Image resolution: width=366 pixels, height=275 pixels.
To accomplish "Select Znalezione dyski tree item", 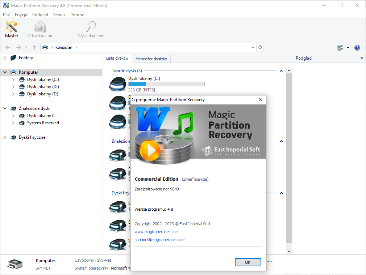I will [34, 108].
